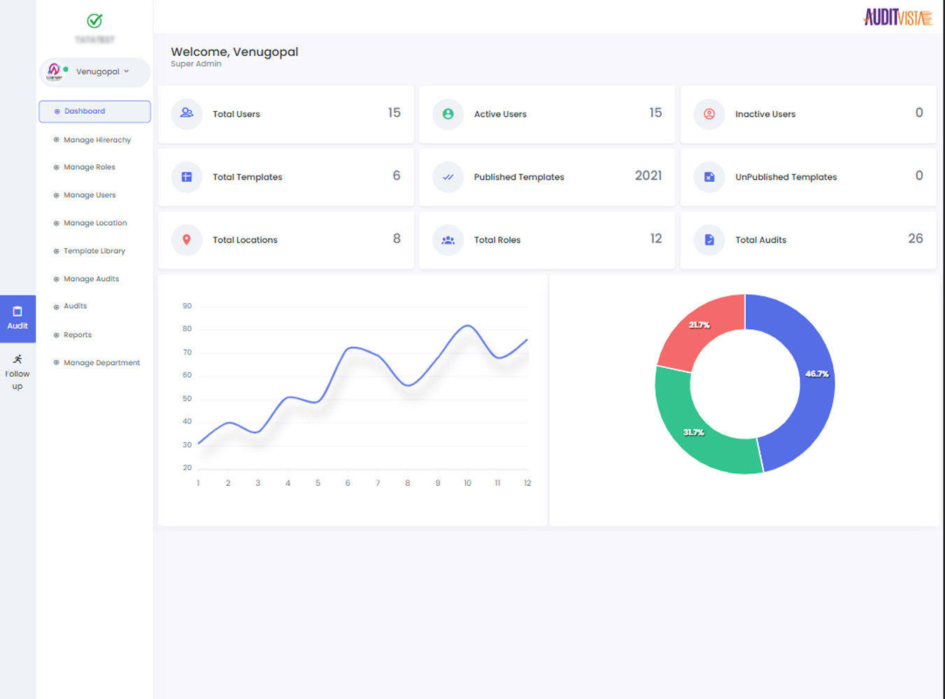Click the Total Roles value 12

click(x=656, y=238)
